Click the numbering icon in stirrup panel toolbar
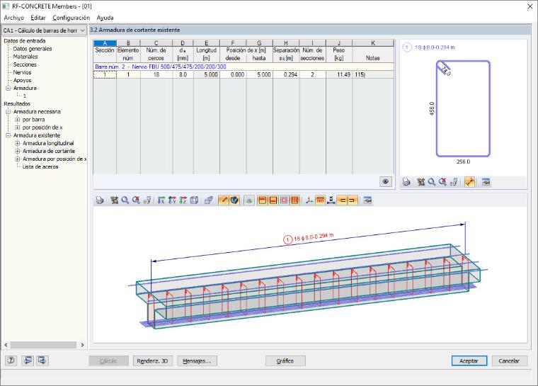 pyautogui.click(x=454, y=182)
